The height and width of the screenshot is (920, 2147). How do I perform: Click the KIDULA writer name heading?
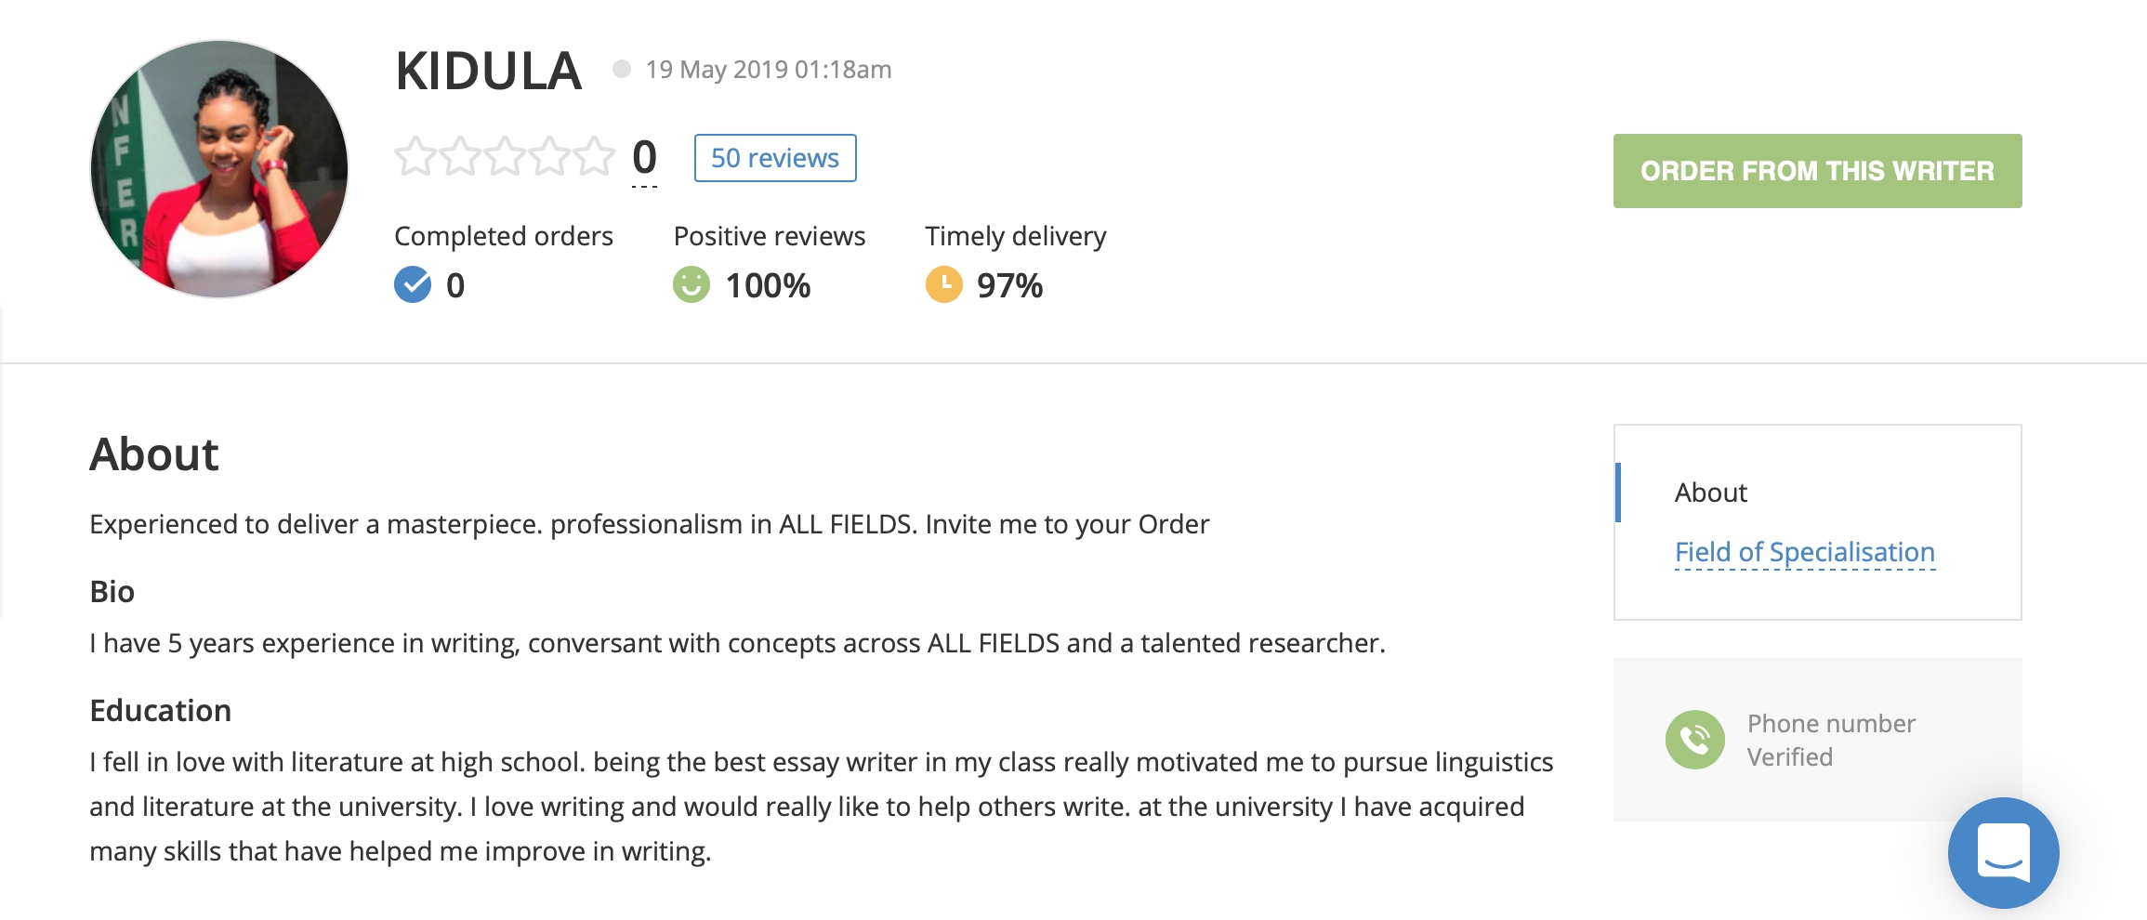click(x=488, y=72)
